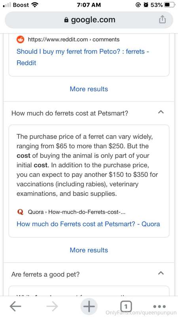Tap the share icon in address bar
The height and width of the screenshot is (317, 178).
click(162, 19)
